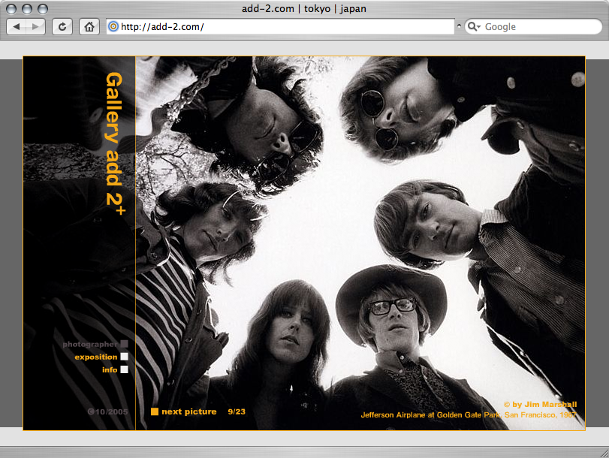The image size is (609, 458).
Task: Reload the page with the refresh icon
Action: pos(62,27)
